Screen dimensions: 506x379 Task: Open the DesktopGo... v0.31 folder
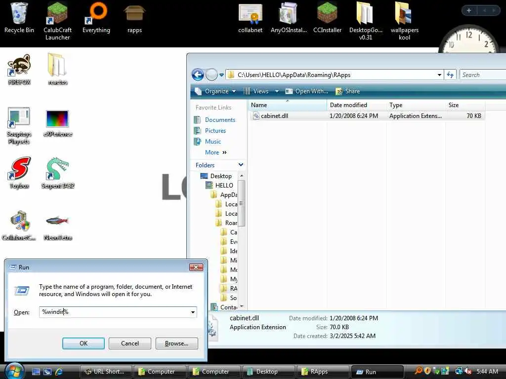[366, 21]
